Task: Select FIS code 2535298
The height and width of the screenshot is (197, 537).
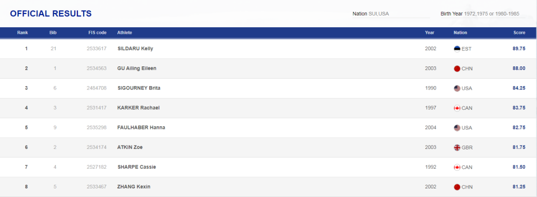Action: coord(97,128)
